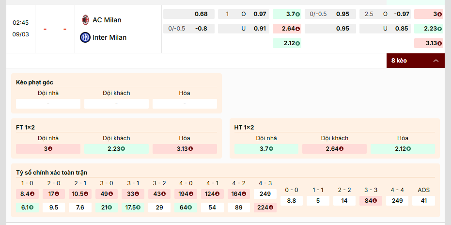This screenshot has width=451, height=225.
Task: Collapse the 8 kèo panel using chevron
Action: (x=435, y=61)
